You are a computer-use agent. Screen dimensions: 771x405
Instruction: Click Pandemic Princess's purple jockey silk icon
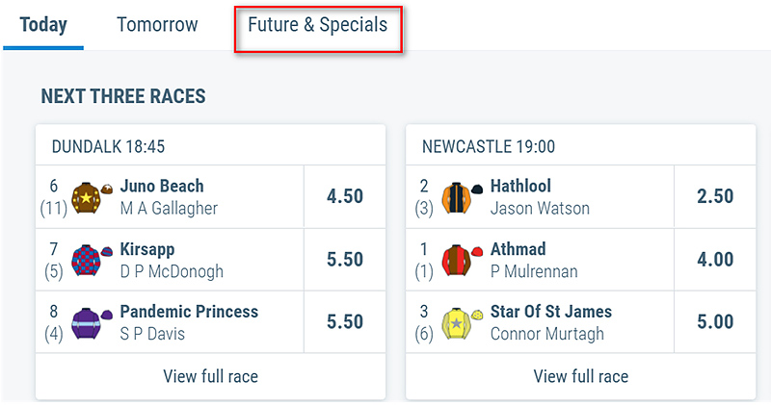coord(88,323)
